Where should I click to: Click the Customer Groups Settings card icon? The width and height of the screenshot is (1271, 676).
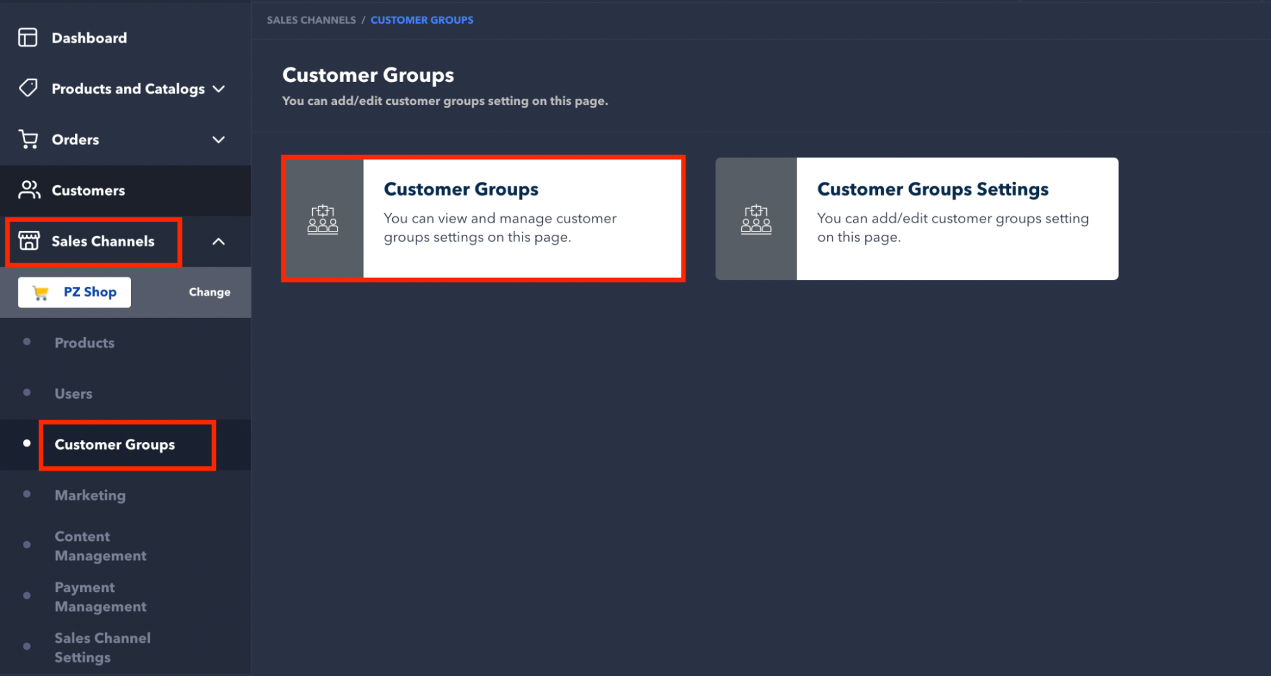click(x=756, y=219)
